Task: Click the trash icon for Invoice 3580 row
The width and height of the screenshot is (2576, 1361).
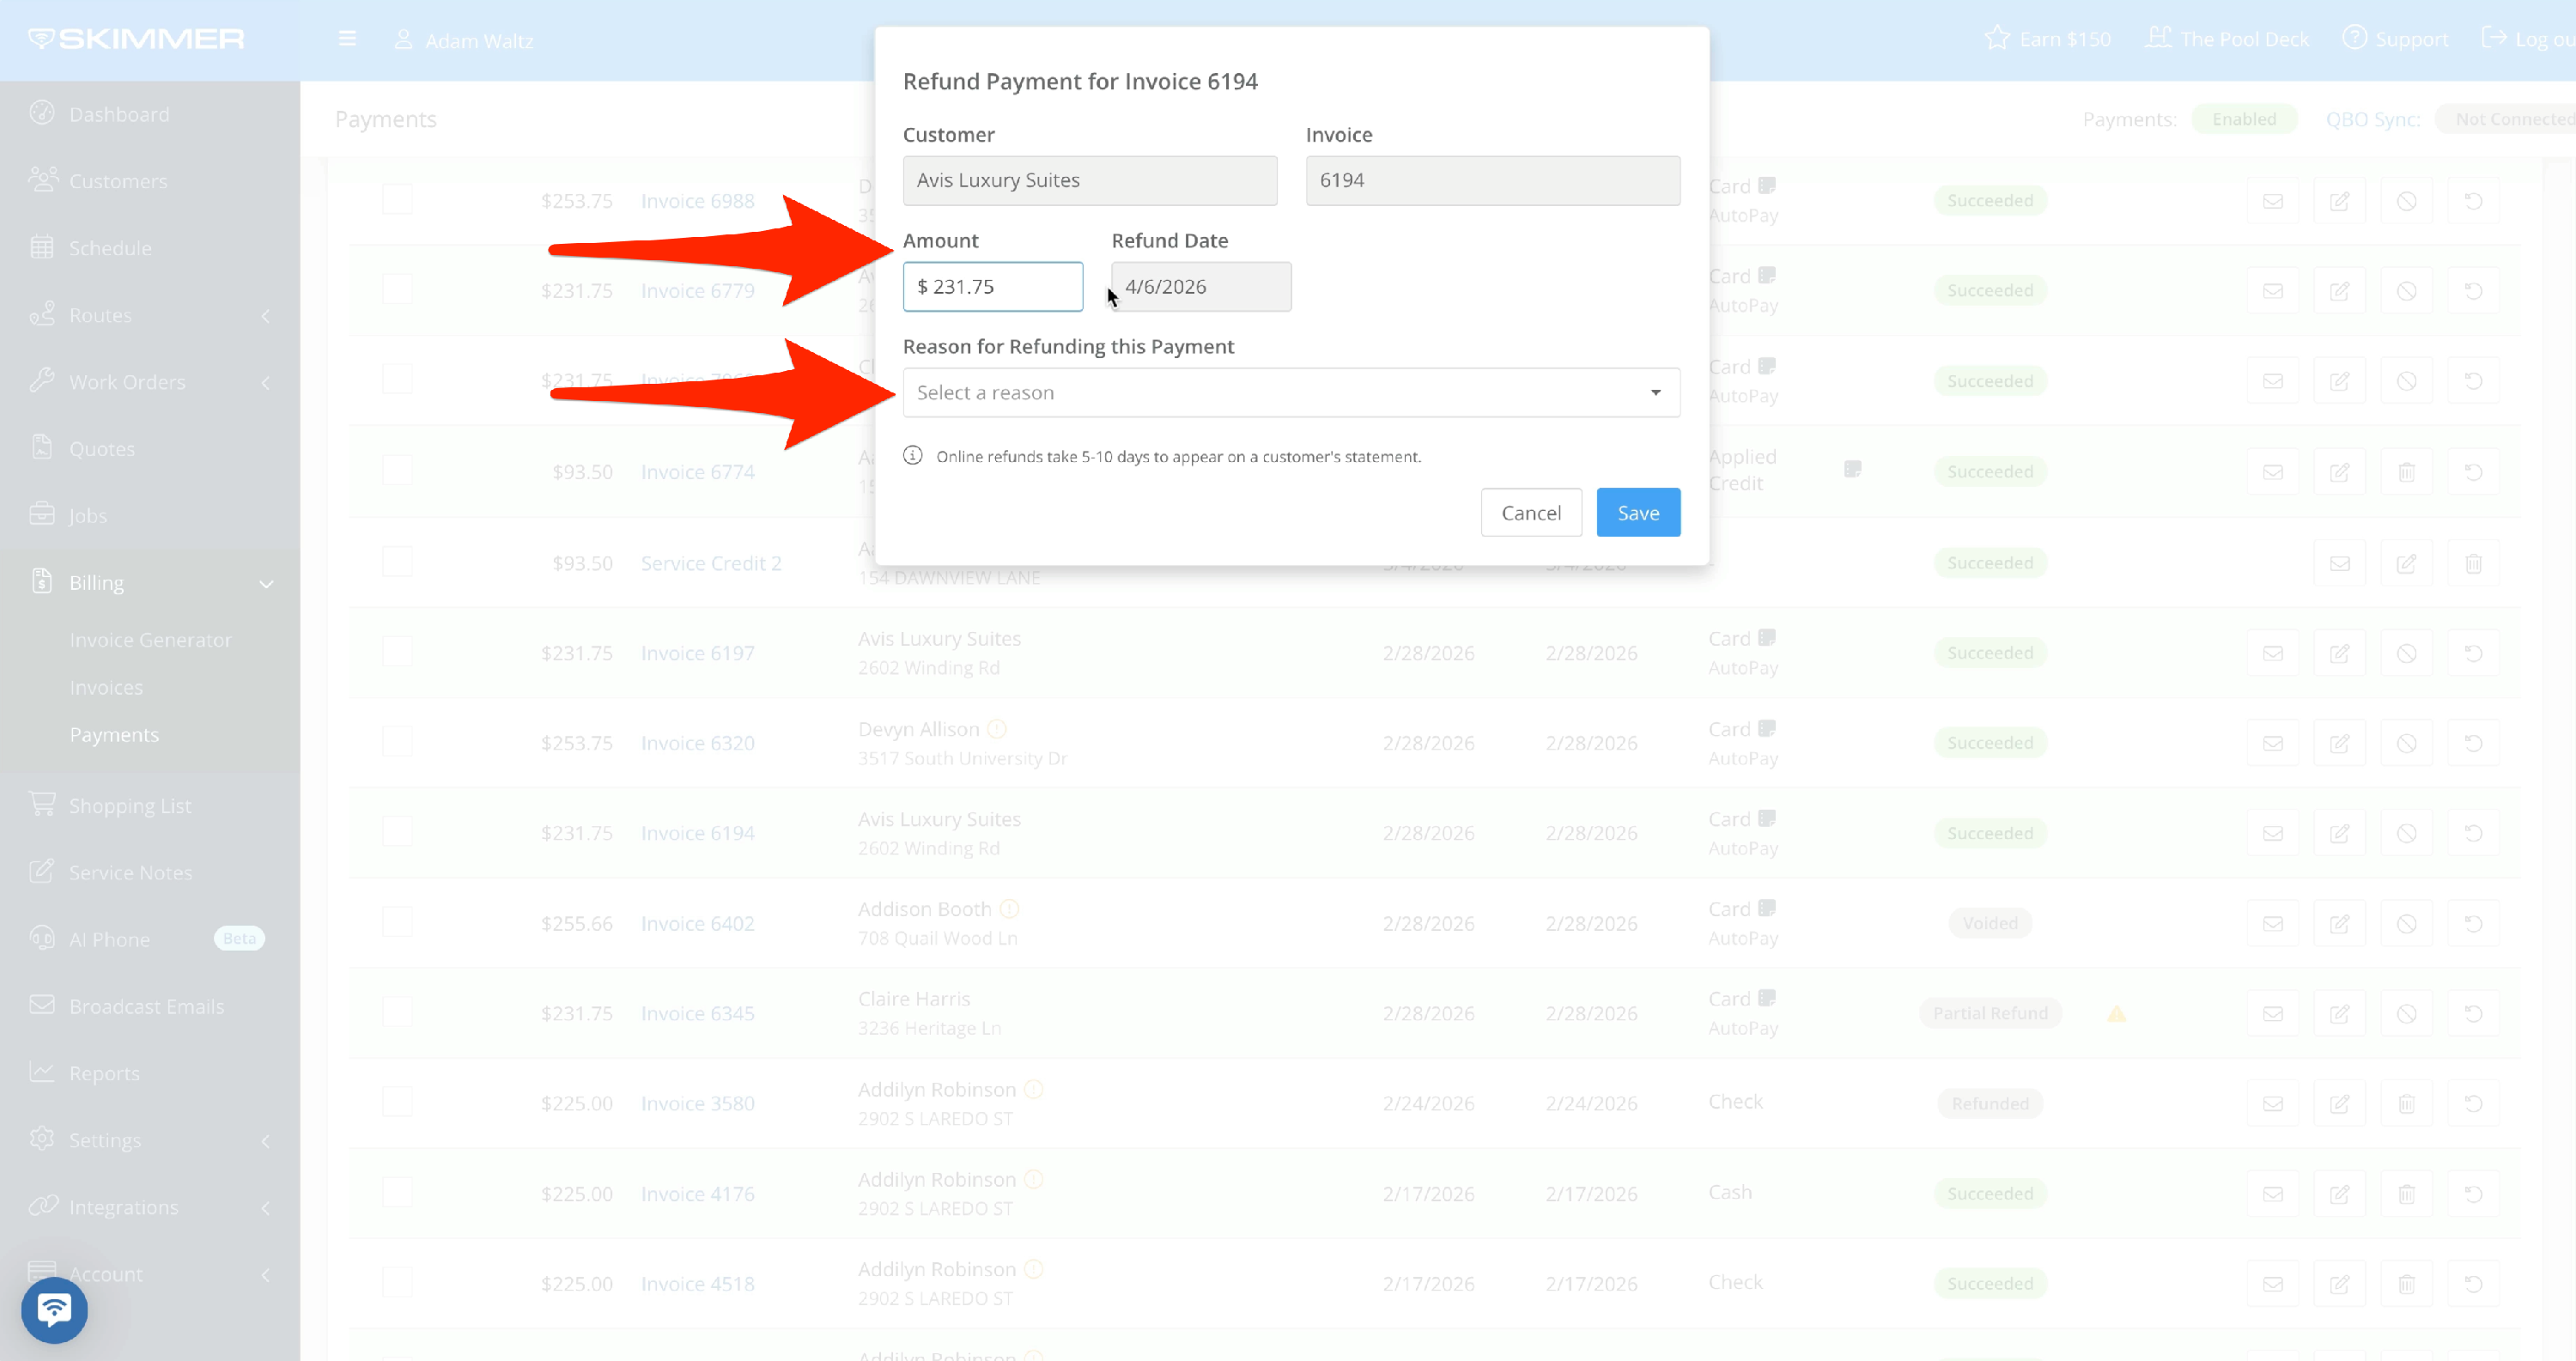Action: (2406, 1103)
